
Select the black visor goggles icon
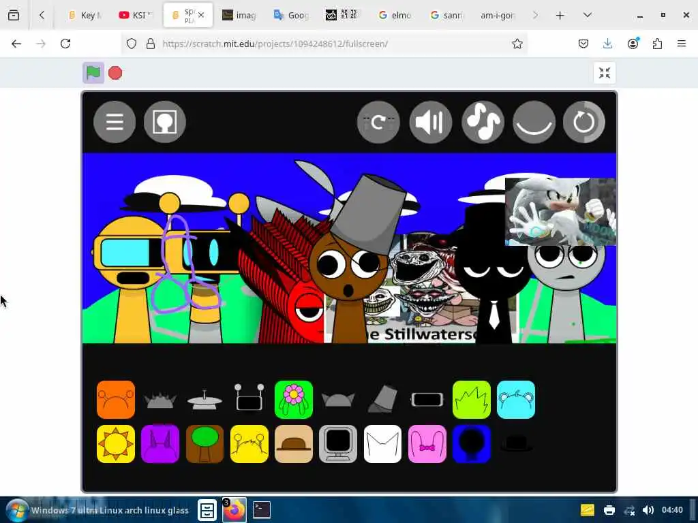tap(427, 399)
